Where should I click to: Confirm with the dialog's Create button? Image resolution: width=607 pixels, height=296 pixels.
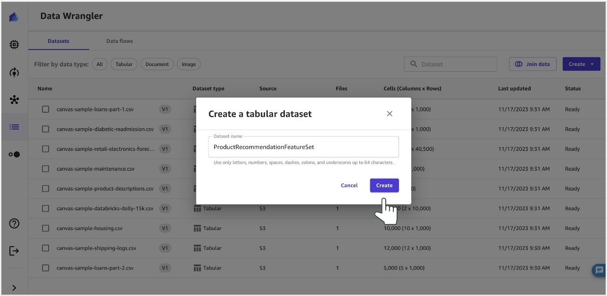(384, 185)
